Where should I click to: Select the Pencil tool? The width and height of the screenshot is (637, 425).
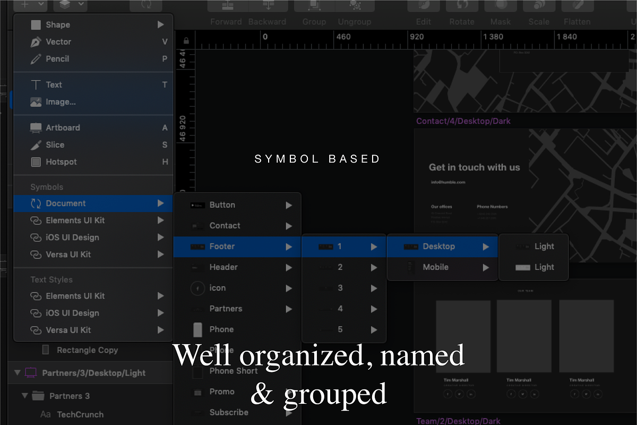click(93, 58)
